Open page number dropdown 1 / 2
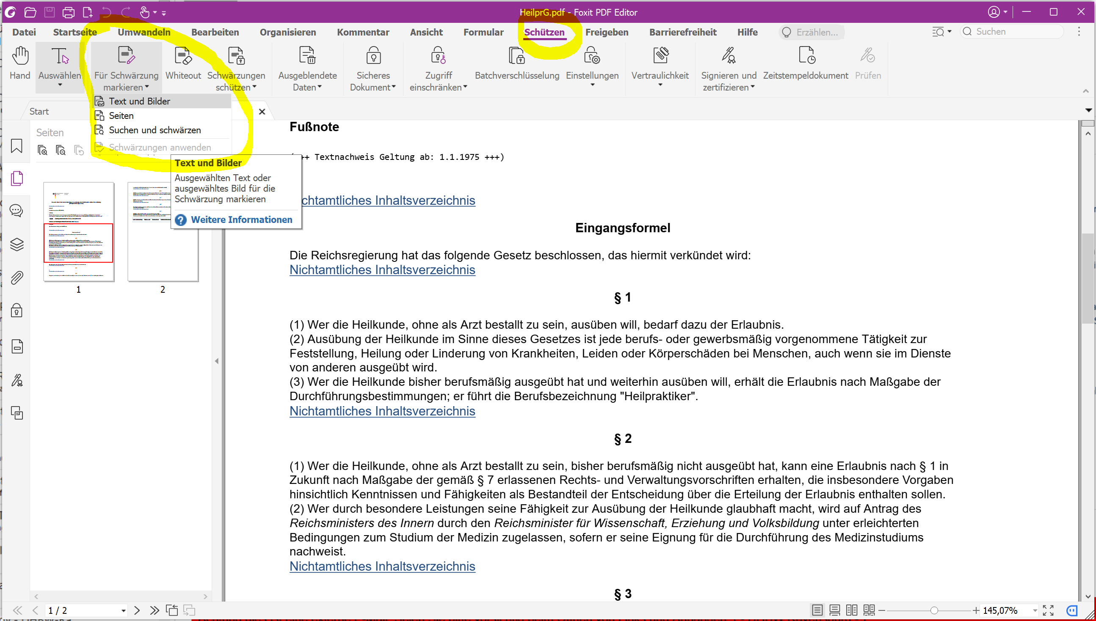1096x621 pixels. [x=123, y=611]
